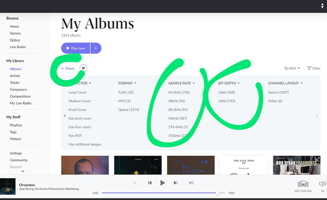The width and height of the screenshot is (327, 200).
Task: Click the Play now button
Action: tap(75, 48)
